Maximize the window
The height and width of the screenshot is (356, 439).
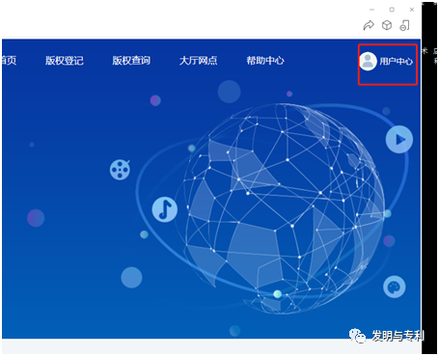[392, 10]
